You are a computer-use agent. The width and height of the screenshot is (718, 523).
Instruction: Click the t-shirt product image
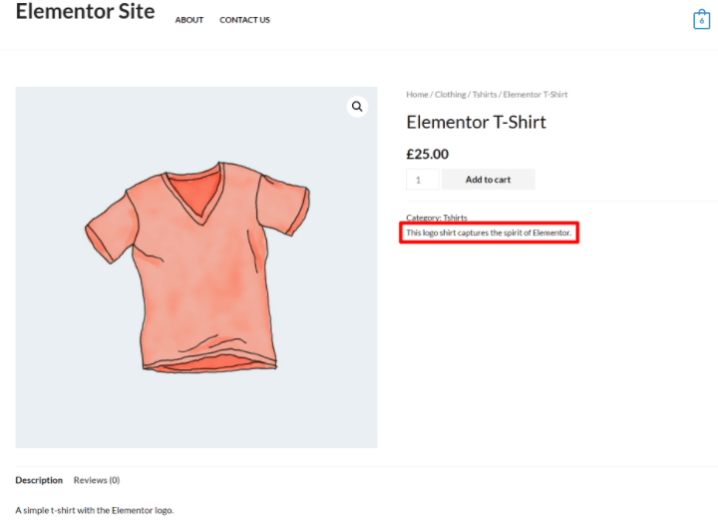pyautogui.click(x=196, y=267)
